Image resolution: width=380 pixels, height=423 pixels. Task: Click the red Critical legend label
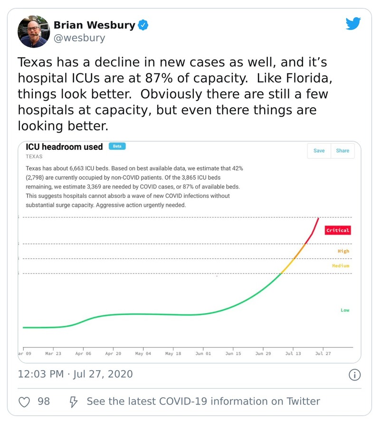337,230
